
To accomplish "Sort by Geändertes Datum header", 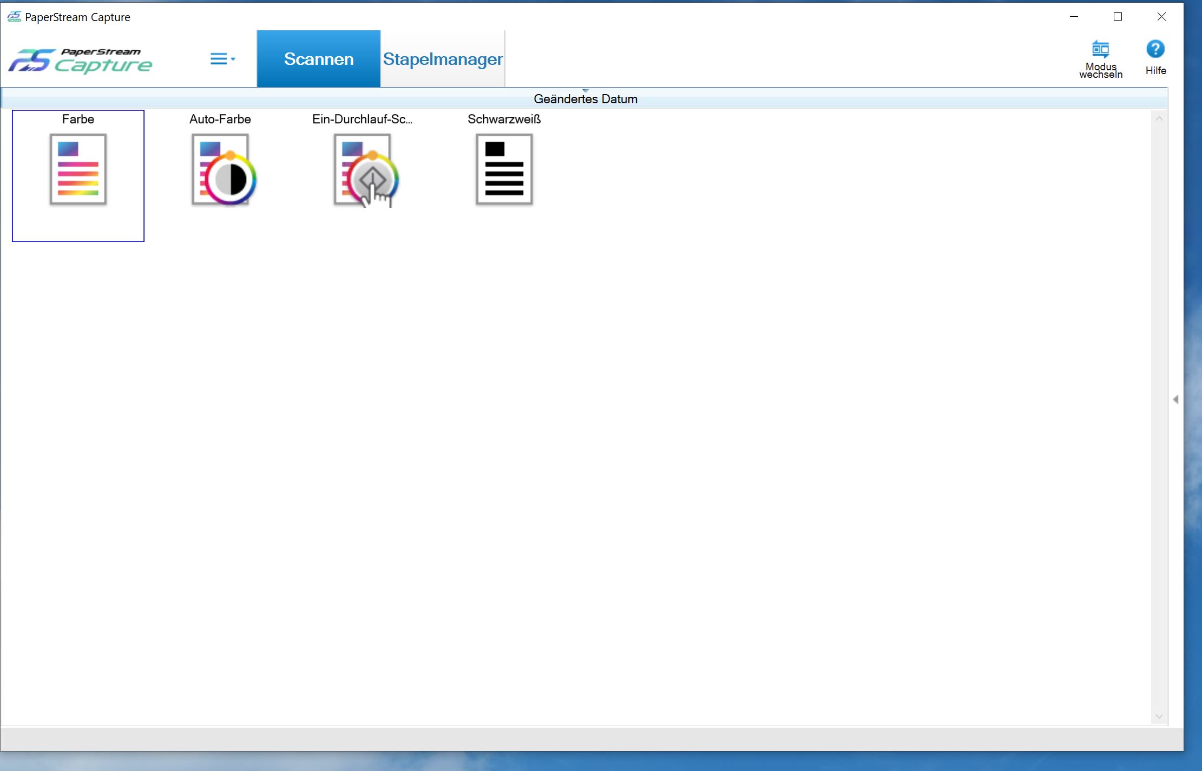I will pos(585,99).
